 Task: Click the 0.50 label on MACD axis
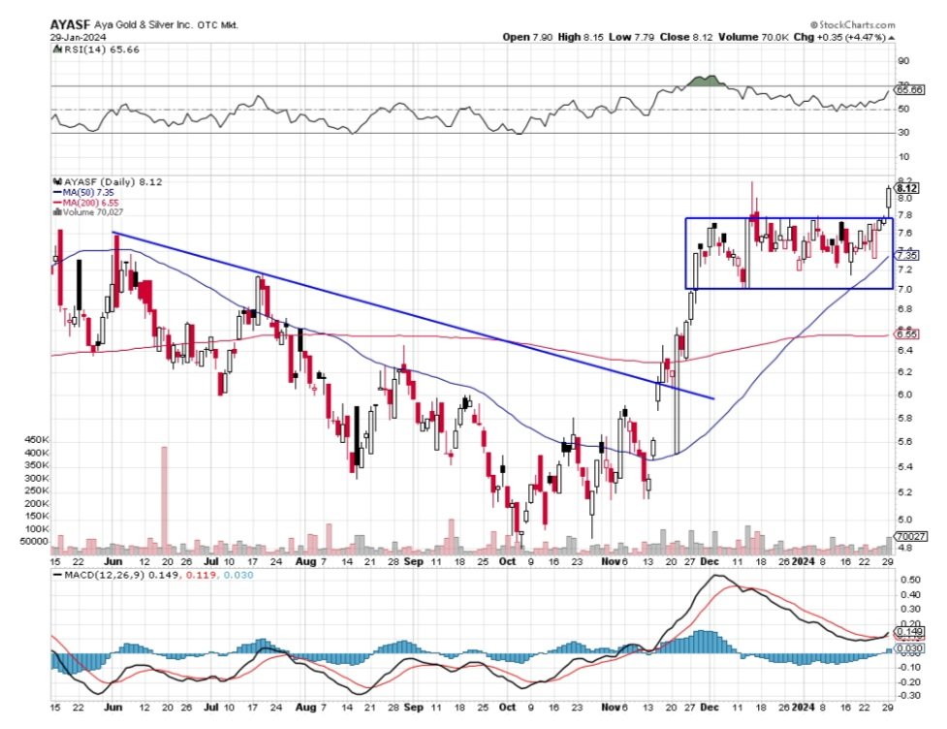(x=911, y=580)
